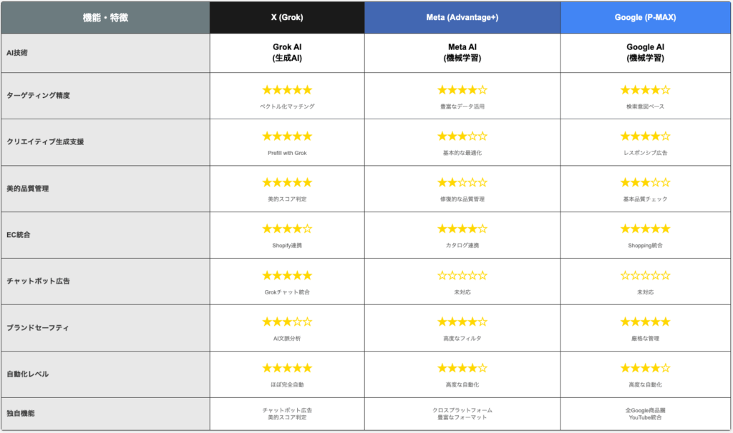Viewport: 733px width, 433px height.
Task: Click Google empty stars for チャットボット広告
Action: (645, 275)
